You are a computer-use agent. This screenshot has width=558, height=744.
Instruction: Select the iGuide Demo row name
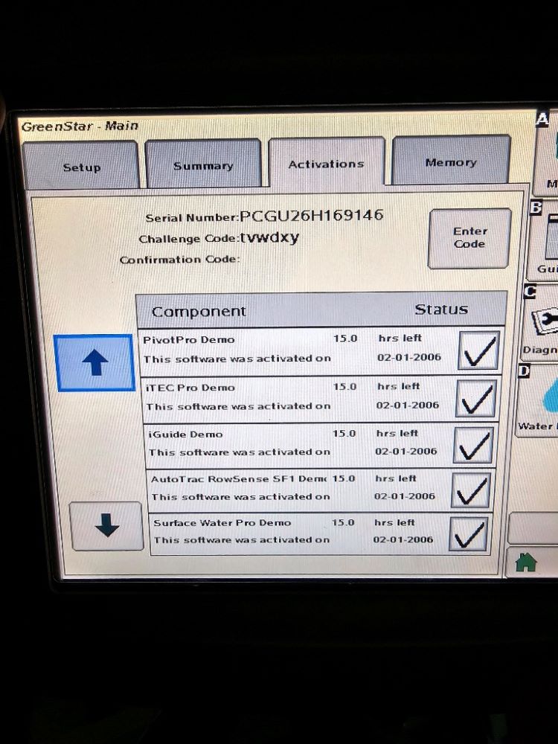(x=185, y=434)
